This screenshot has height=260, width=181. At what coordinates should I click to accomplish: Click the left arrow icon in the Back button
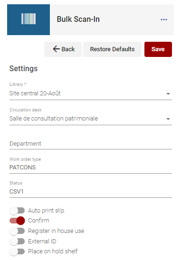point(56,49)
